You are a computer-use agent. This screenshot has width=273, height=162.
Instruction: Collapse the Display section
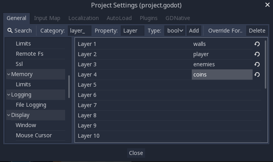(x=9, y=115)
